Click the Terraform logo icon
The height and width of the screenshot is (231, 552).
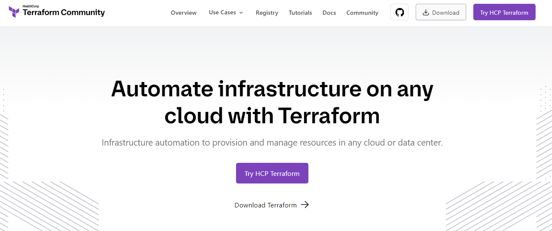click(x=14, y=12)
